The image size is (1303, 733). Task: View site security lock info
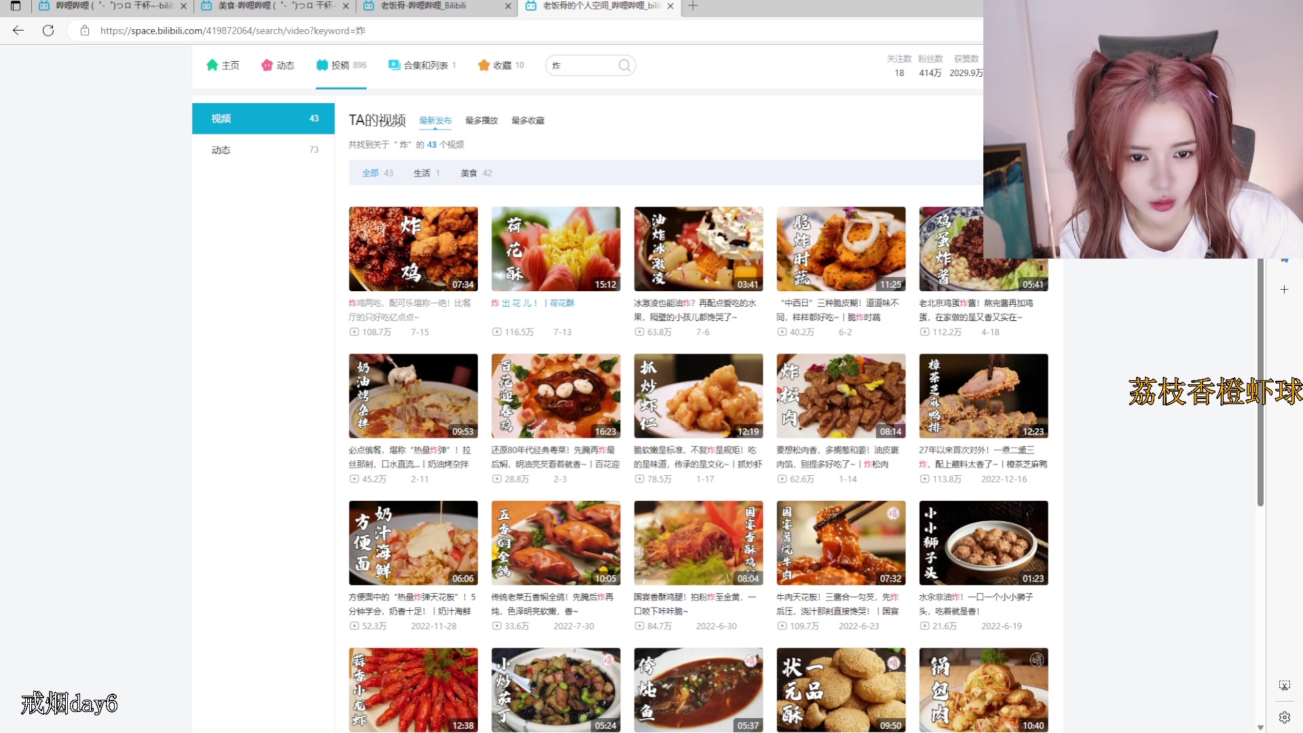(x=85, y=31)
